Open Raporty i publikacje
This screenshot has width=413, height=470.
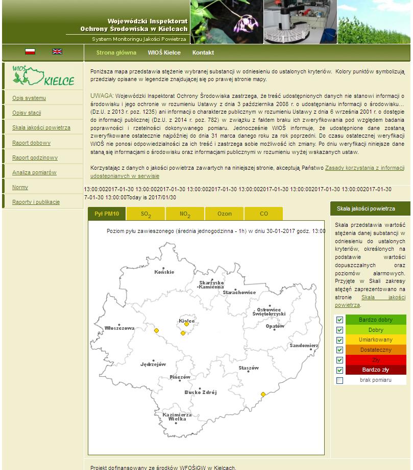tap(36, 202)
